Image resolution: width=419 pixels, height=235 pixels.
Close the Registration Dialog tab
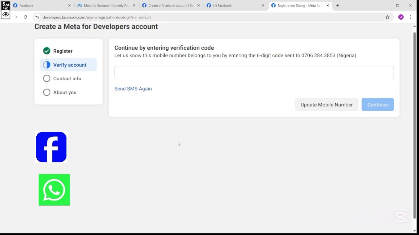328,6
